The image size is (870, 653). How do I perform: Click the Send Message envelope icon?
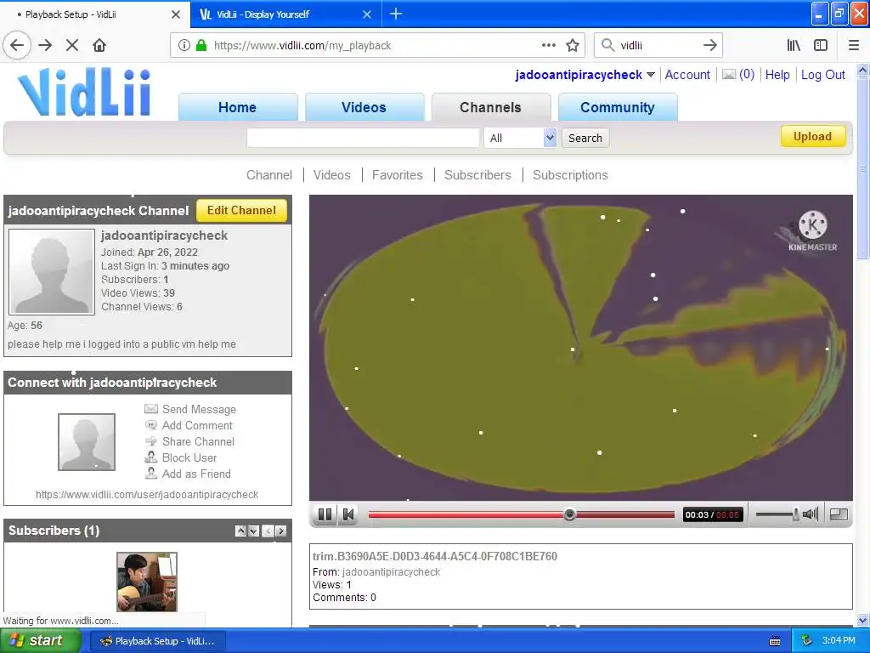click(151, 409)
